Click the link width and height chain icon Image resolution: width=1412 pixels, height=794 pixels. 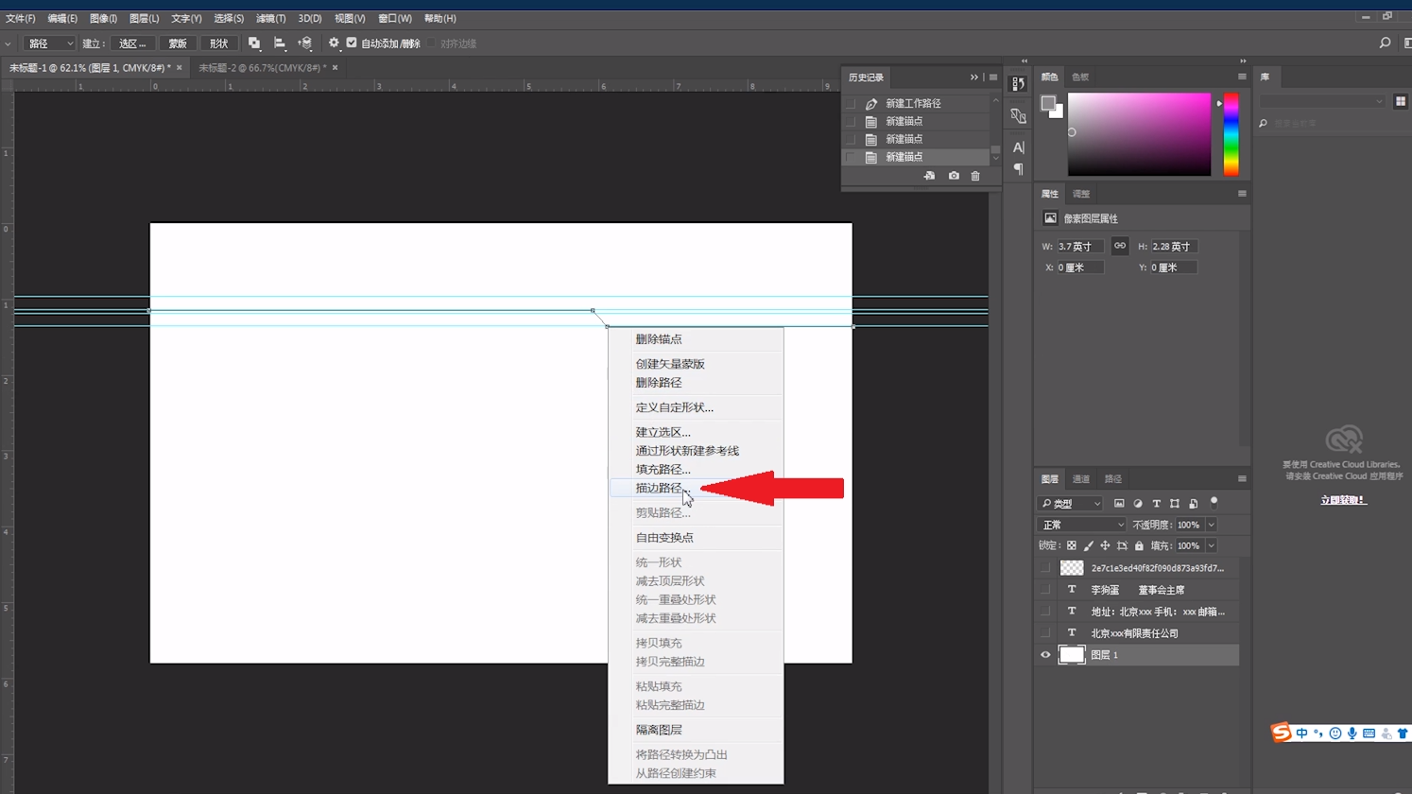click(1120, 246)
